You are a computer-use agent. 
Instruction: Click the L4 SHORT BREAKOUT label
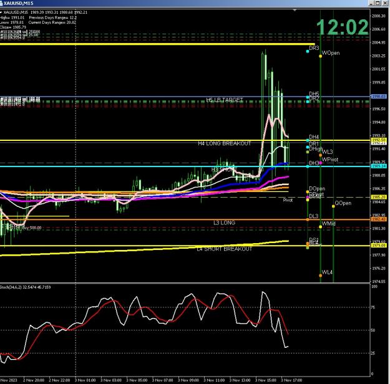[x=225, y=249]
